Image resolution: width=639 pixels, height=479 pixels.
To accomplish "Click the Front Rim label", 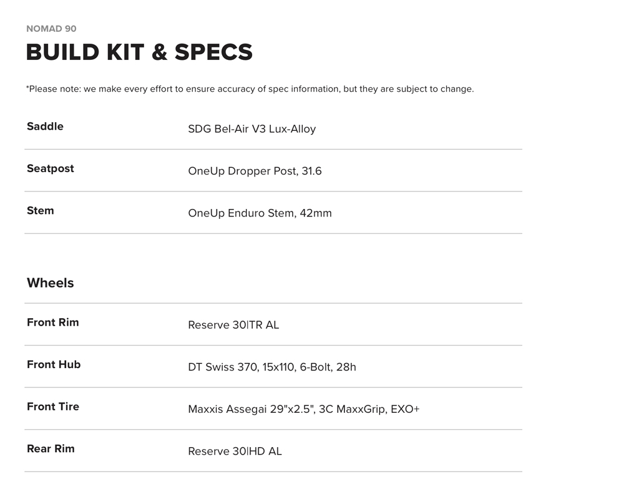I will 52,322.
